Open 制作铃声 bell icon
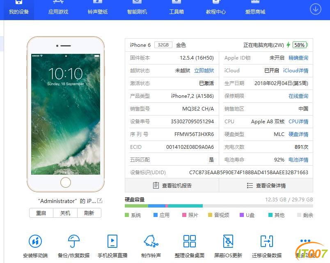Viewport: 330px width, 263px height. (x=151, y=241)
